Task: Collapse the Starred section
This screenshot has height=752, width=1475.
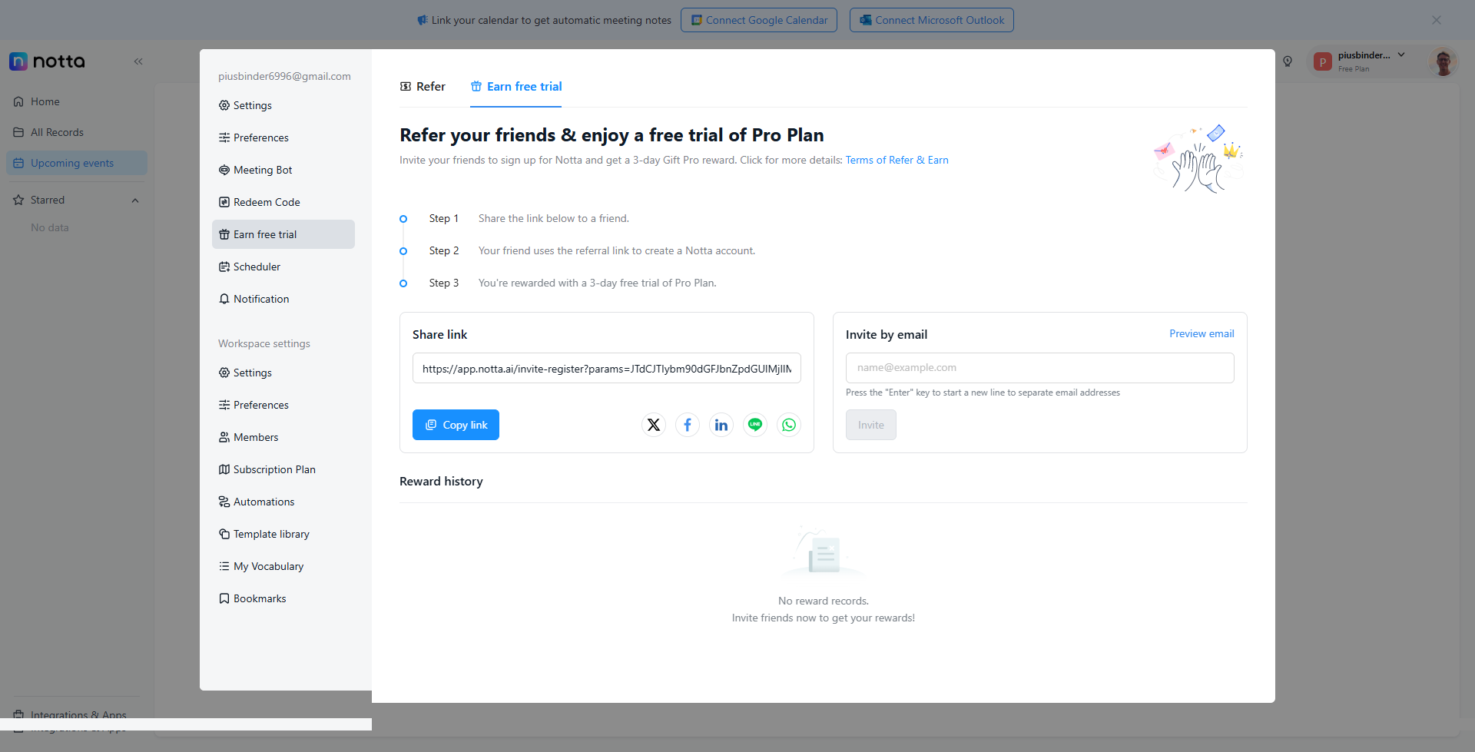Action: coord(135,200)
